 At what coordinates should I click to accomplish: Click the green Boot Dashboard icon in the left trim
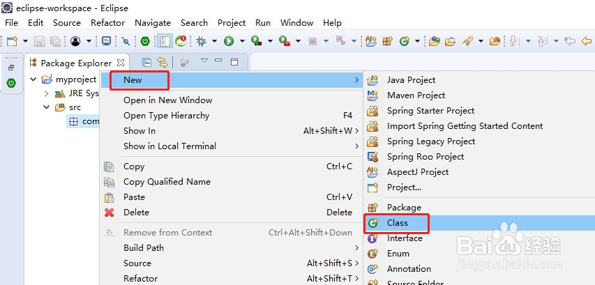(11, 83)
